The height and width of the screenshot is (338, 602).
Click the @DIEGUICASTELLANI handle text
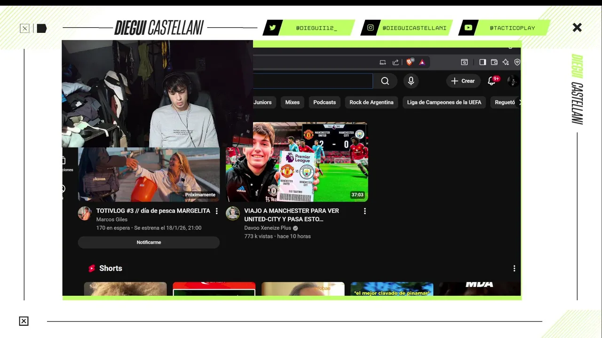[414, 28]
